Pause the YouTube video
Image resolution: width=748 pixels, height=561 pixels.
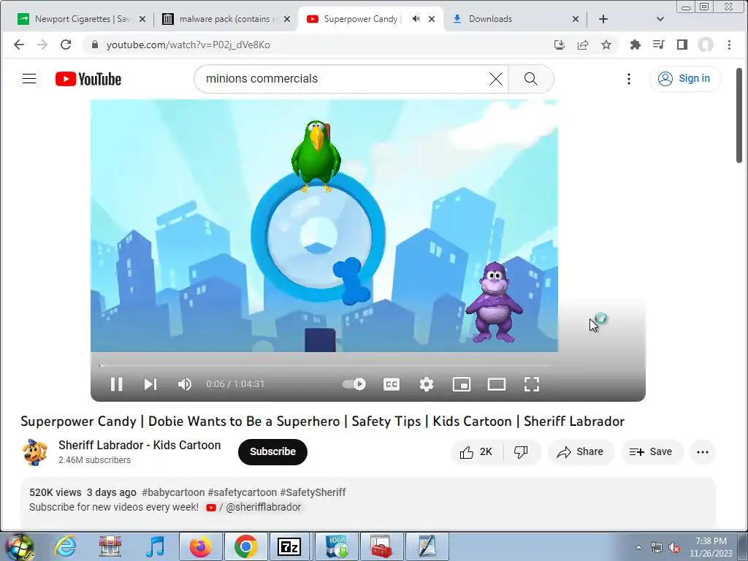tap(116, 384)
